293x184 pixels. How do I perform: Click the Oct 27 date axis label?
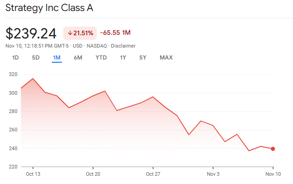(153, 174)
